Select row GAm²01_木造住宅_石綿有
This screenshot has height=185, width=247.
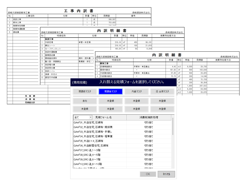point(122,122)
